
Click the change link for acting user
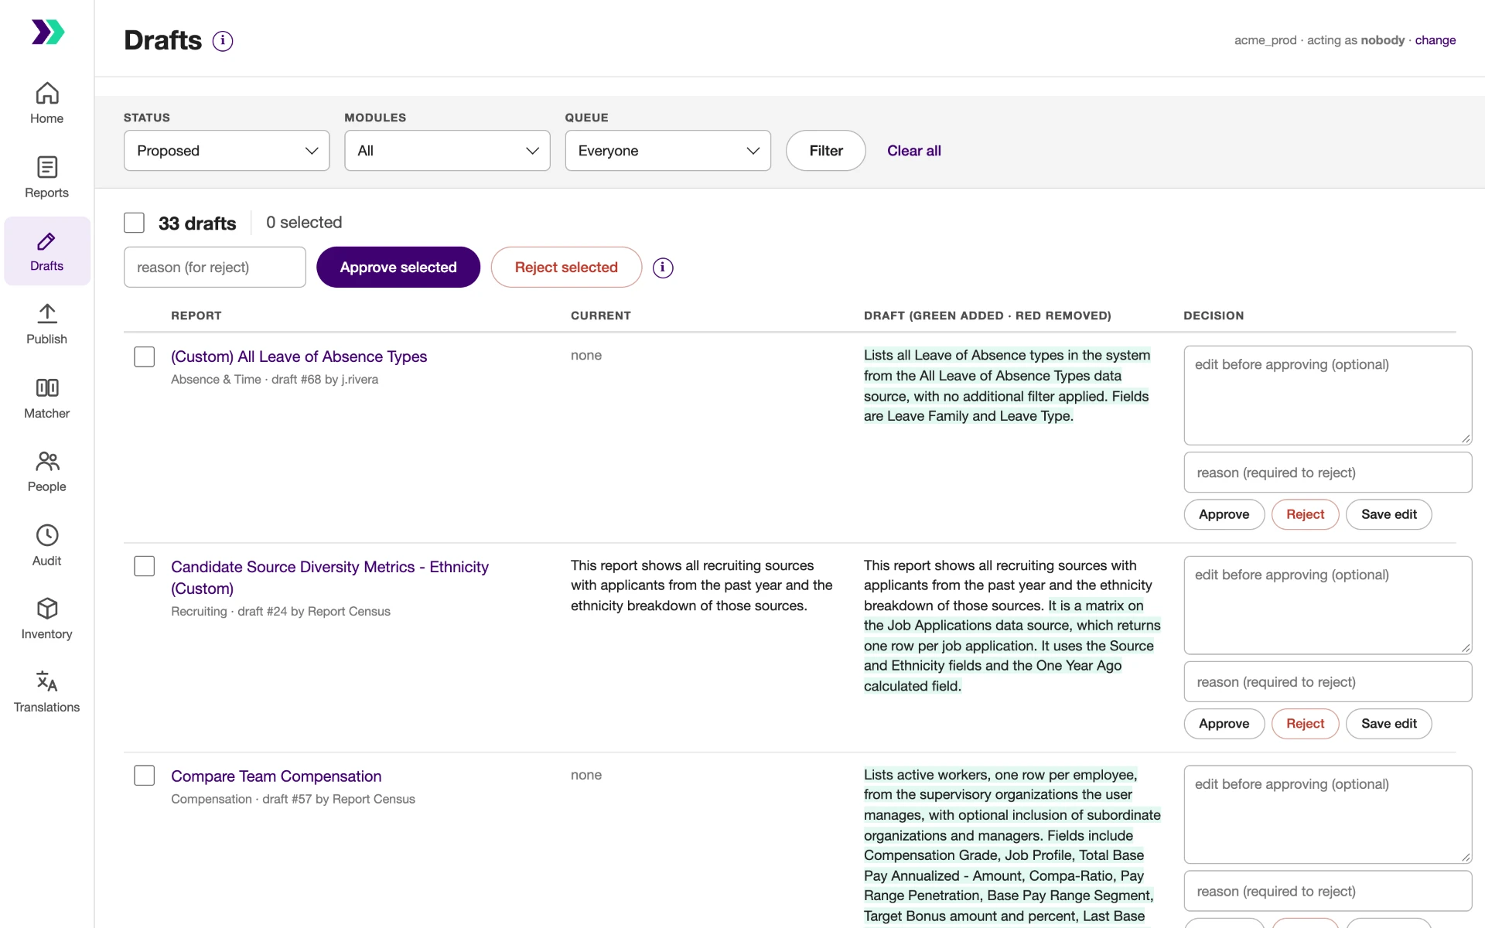click(1435, 40)
